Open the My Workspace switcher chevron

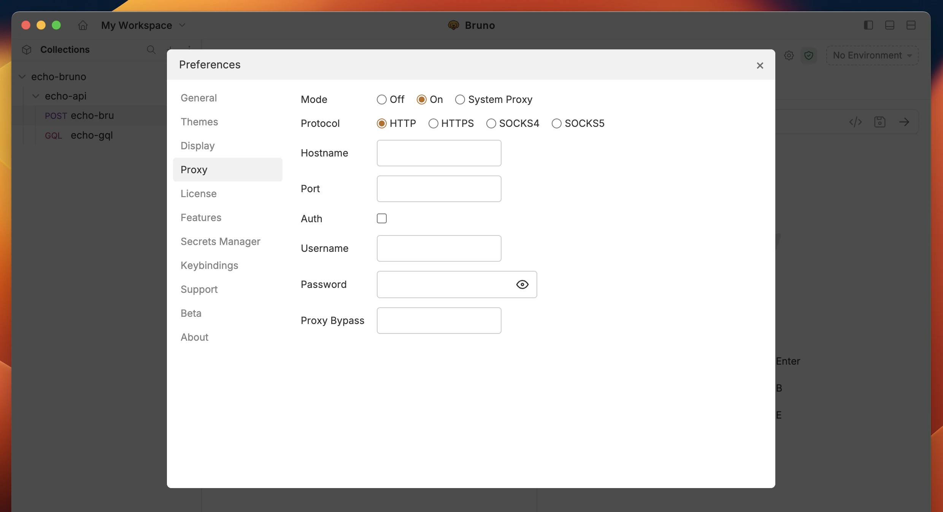182,25
